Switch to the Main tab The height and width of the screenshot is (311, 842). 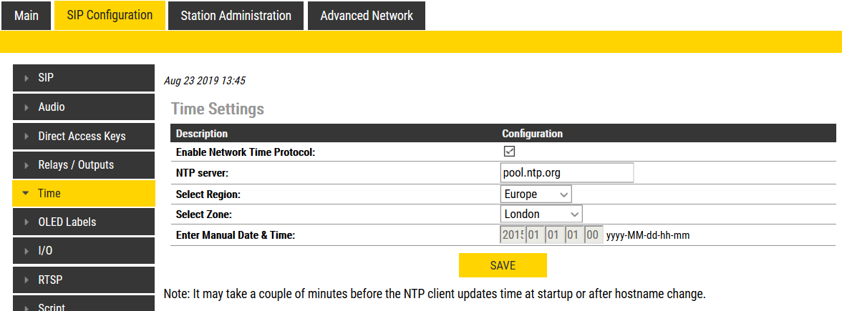tap(26, 16)
